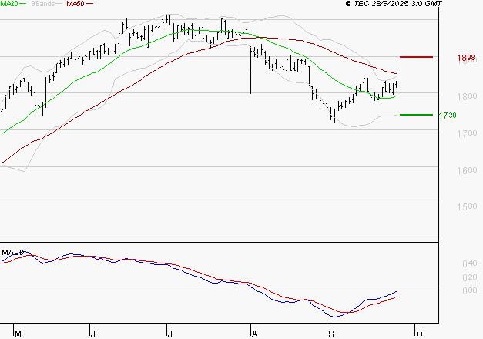This screenshot has width=483, height=339.
Task: Click the 1500 price axis label
Action: click(467, 206)
